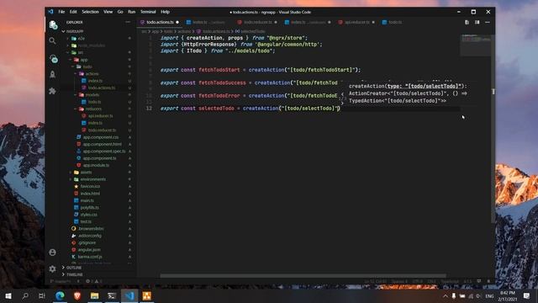
Task: Open the Manage gear icon
Action: pyautogui.click(x=52, y=268)
